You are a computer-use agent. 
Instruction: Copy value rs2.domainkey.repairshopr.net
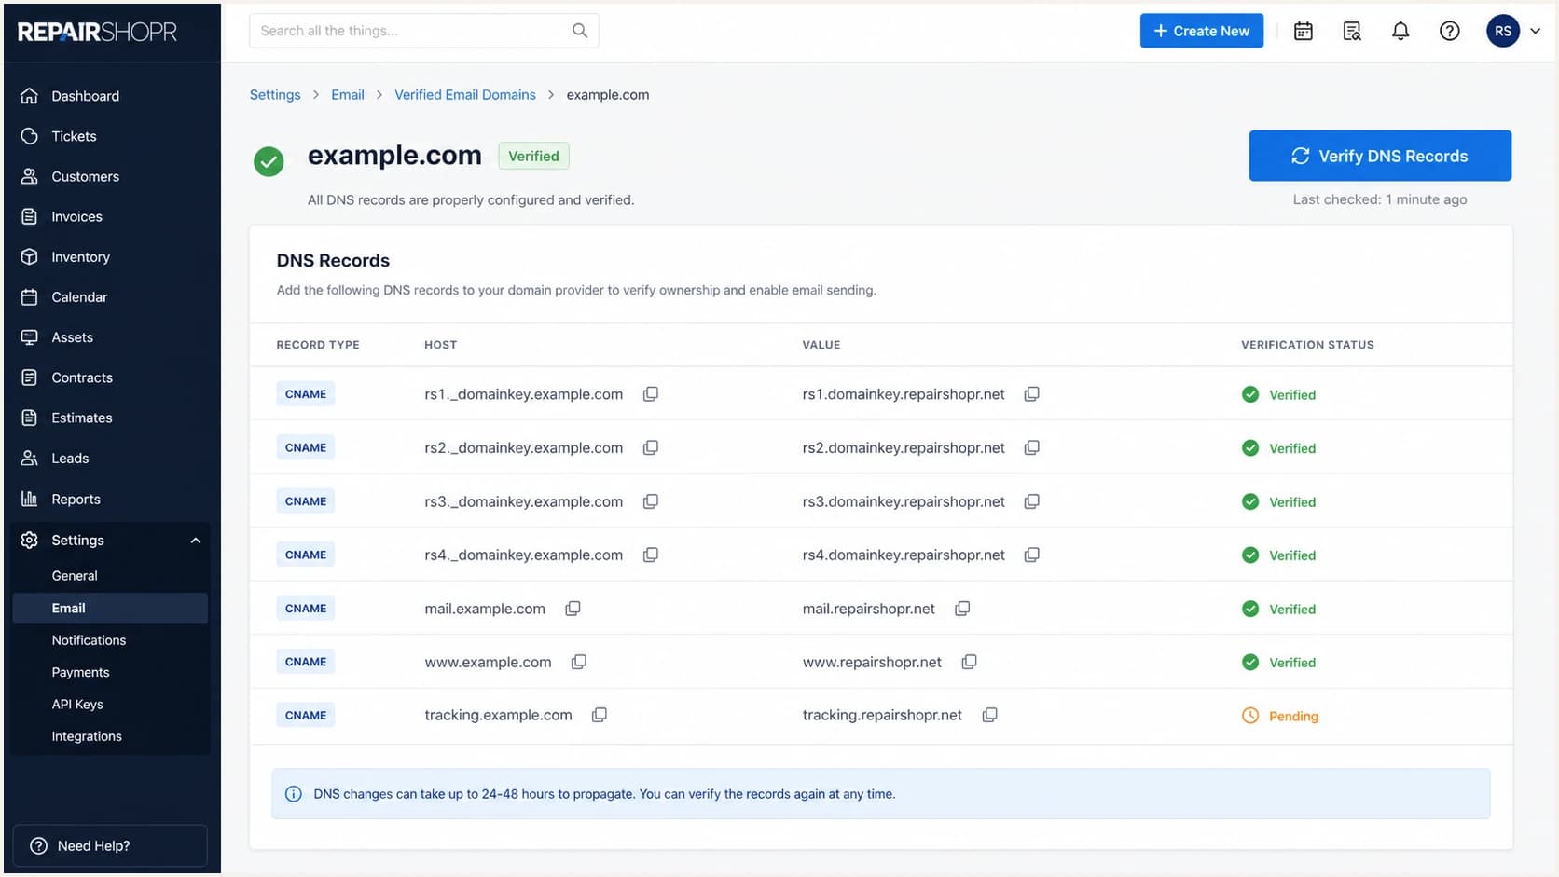pos(1031,447)
